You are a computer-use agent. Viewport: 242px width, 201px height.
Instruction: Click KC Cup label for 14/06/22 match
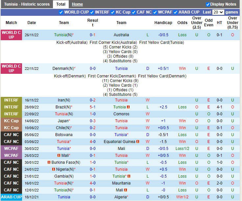tap(11, 121)
